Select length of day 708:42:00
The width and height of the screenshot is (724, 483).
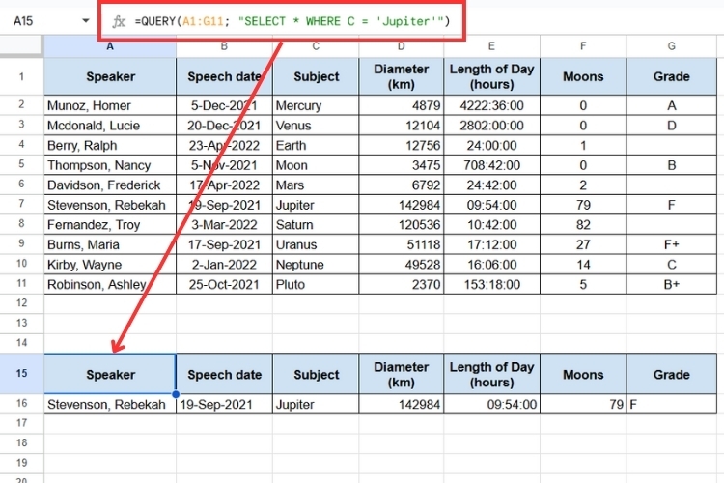491,165
